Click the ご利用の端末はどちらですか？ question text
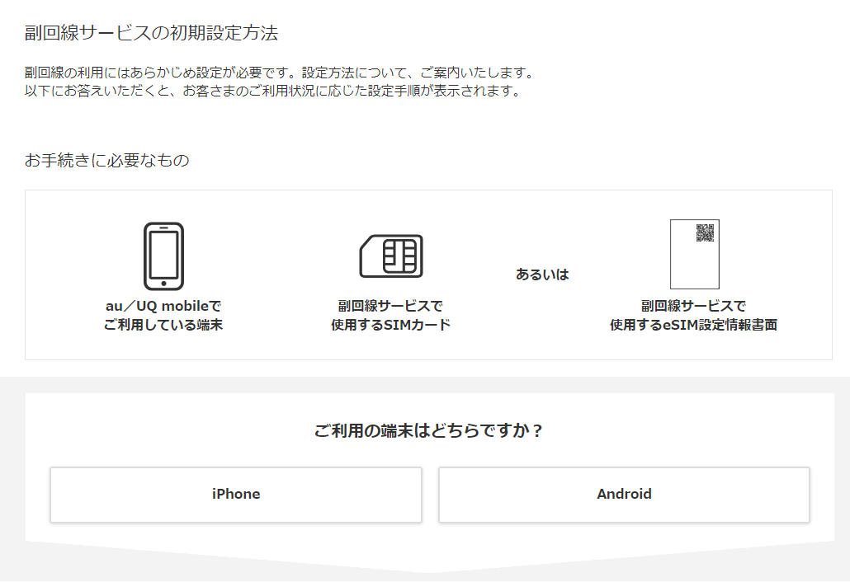Viewport: 850px width, 582px height. click(424, 428)
